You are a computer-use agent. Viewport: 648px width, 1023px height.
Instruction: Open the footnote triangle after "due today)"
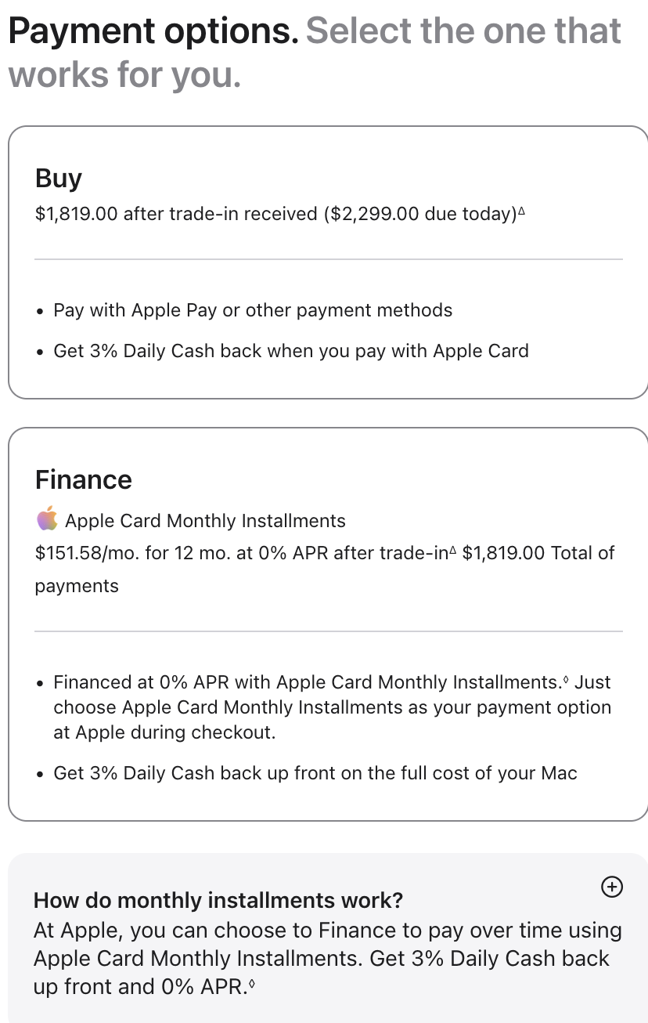point(521,211)
